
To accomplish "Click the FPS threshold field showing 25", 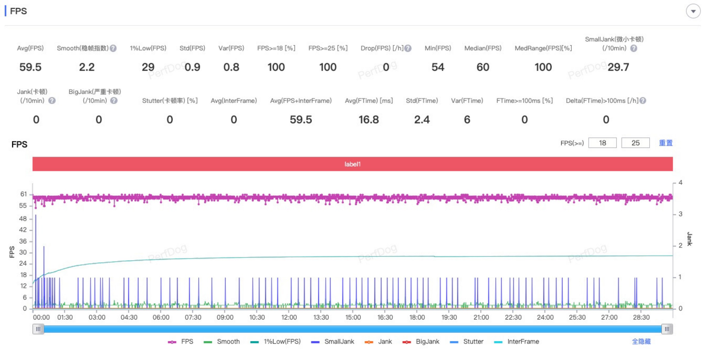I will coord(635,143).
